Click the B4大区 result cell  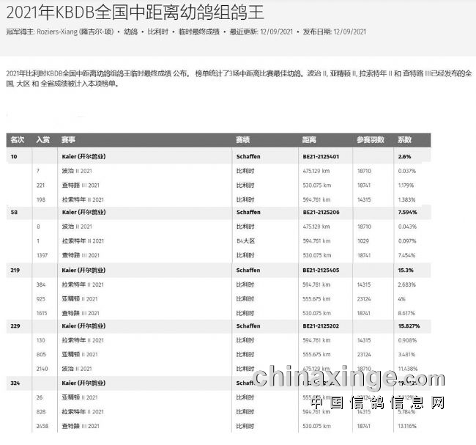coord(246,241)
